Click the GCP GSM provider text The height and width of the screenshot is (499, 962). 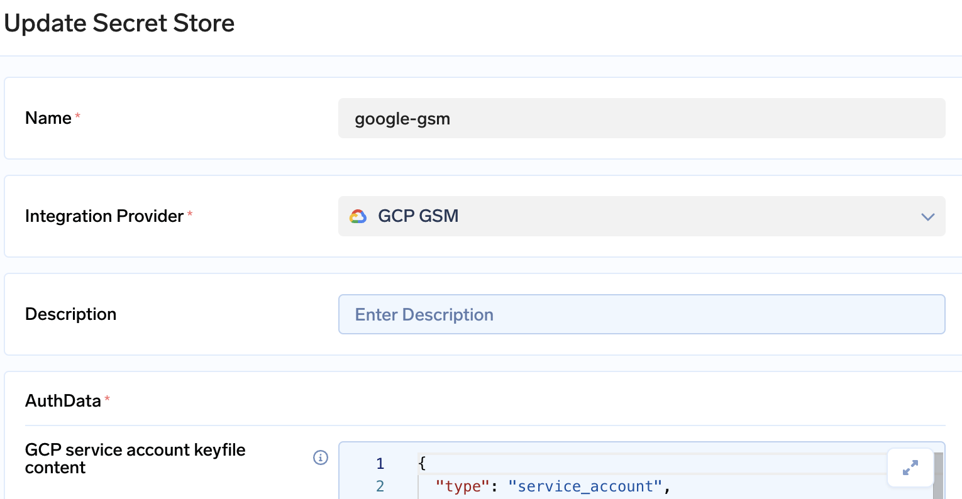tap(418, 216)
